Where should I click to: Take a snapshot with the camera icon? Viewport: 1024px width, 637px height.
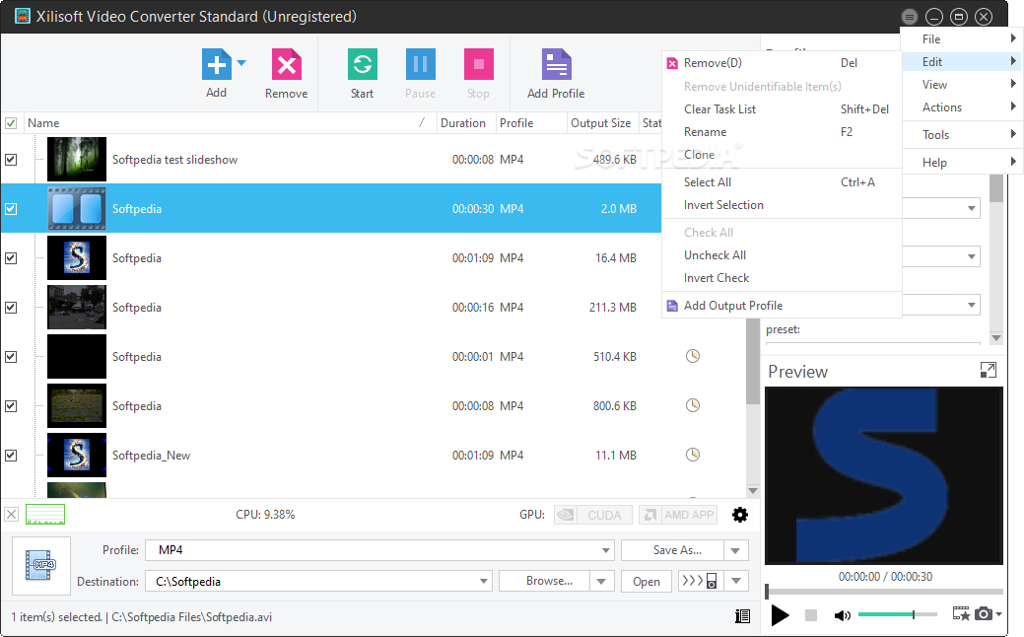pyautogui.click(x=984, y=614)
